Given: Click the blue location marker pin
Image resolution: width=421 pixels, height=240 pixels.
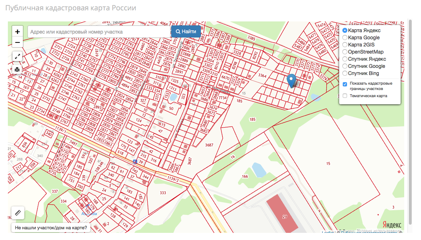Looking at the screenshot, I should coord(291,81).
